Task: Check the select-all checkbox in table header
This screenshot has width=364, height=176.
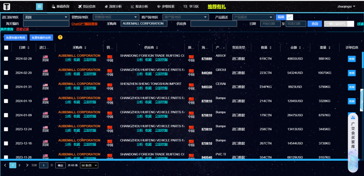Action: 6,47
